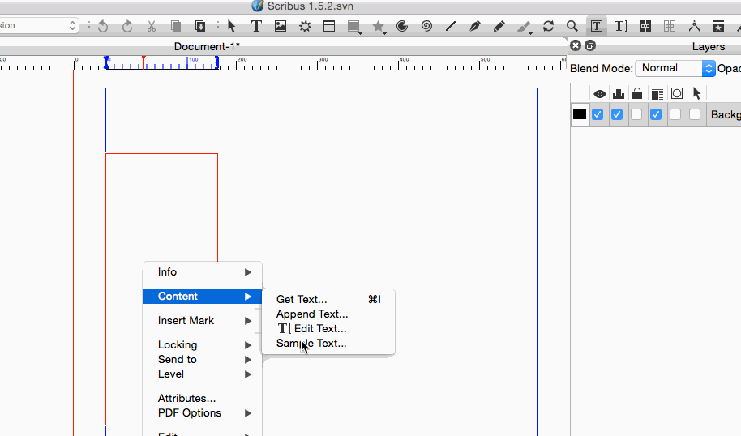Select the Rotate item tool

tap(548, 26)
